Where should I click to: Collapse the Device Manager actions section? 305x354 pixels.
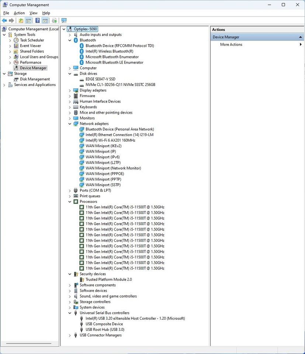click(300, 37)
